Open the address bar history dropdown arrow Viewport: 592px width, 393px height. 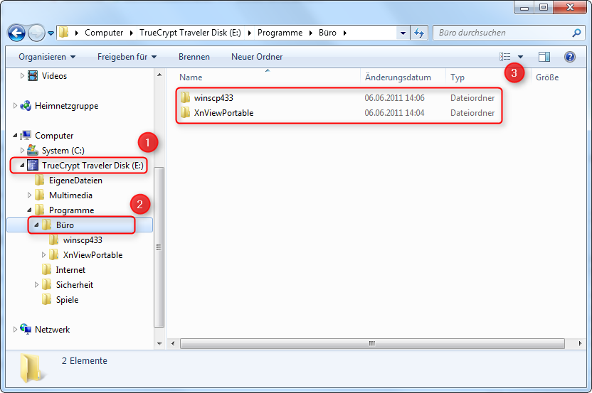(x=403, y=33)
